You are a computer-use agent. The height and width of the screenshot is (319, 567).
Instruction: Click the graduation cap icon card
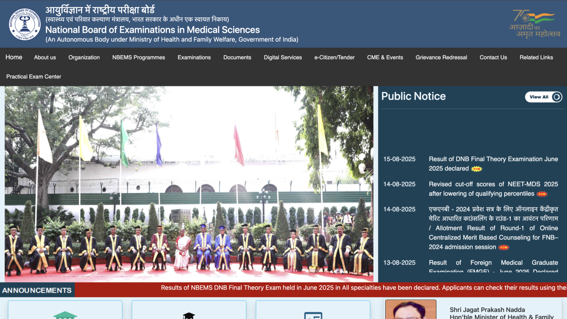point(189,313)
